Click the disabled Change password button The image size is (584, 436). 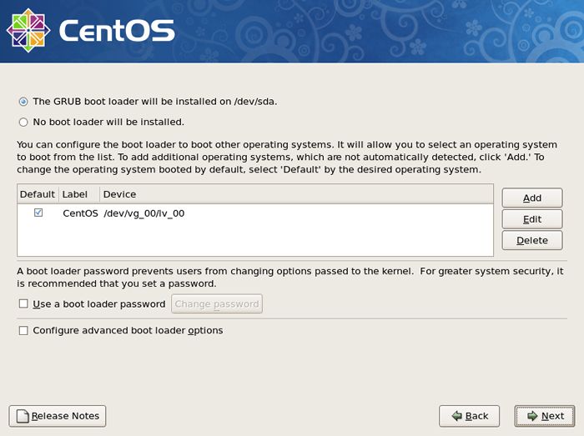coord(217,304)
